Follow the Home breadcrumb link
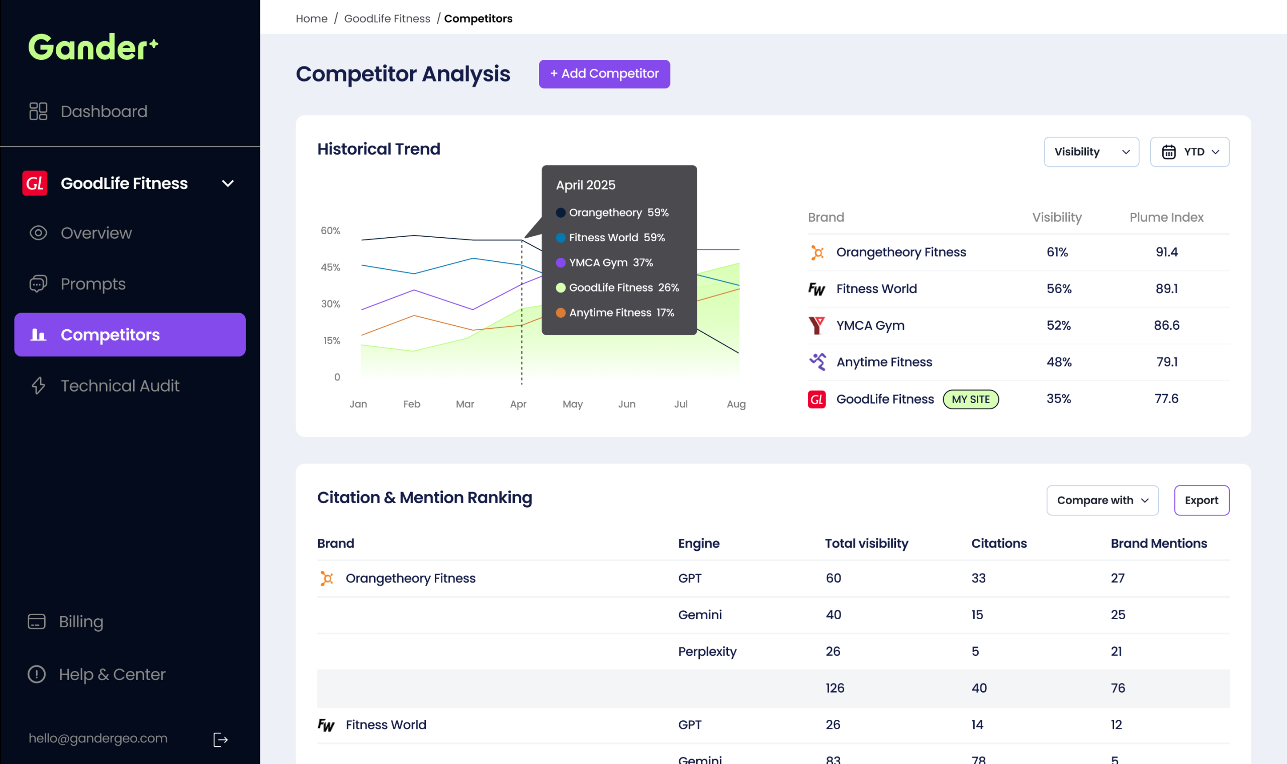 tap(312, 19)
